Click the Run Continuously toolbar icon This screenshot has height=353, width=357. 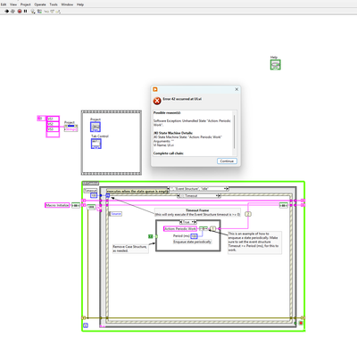coord(12,12)
